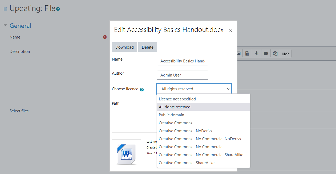Click insert media file icon in toolbar

click(247, 54)
